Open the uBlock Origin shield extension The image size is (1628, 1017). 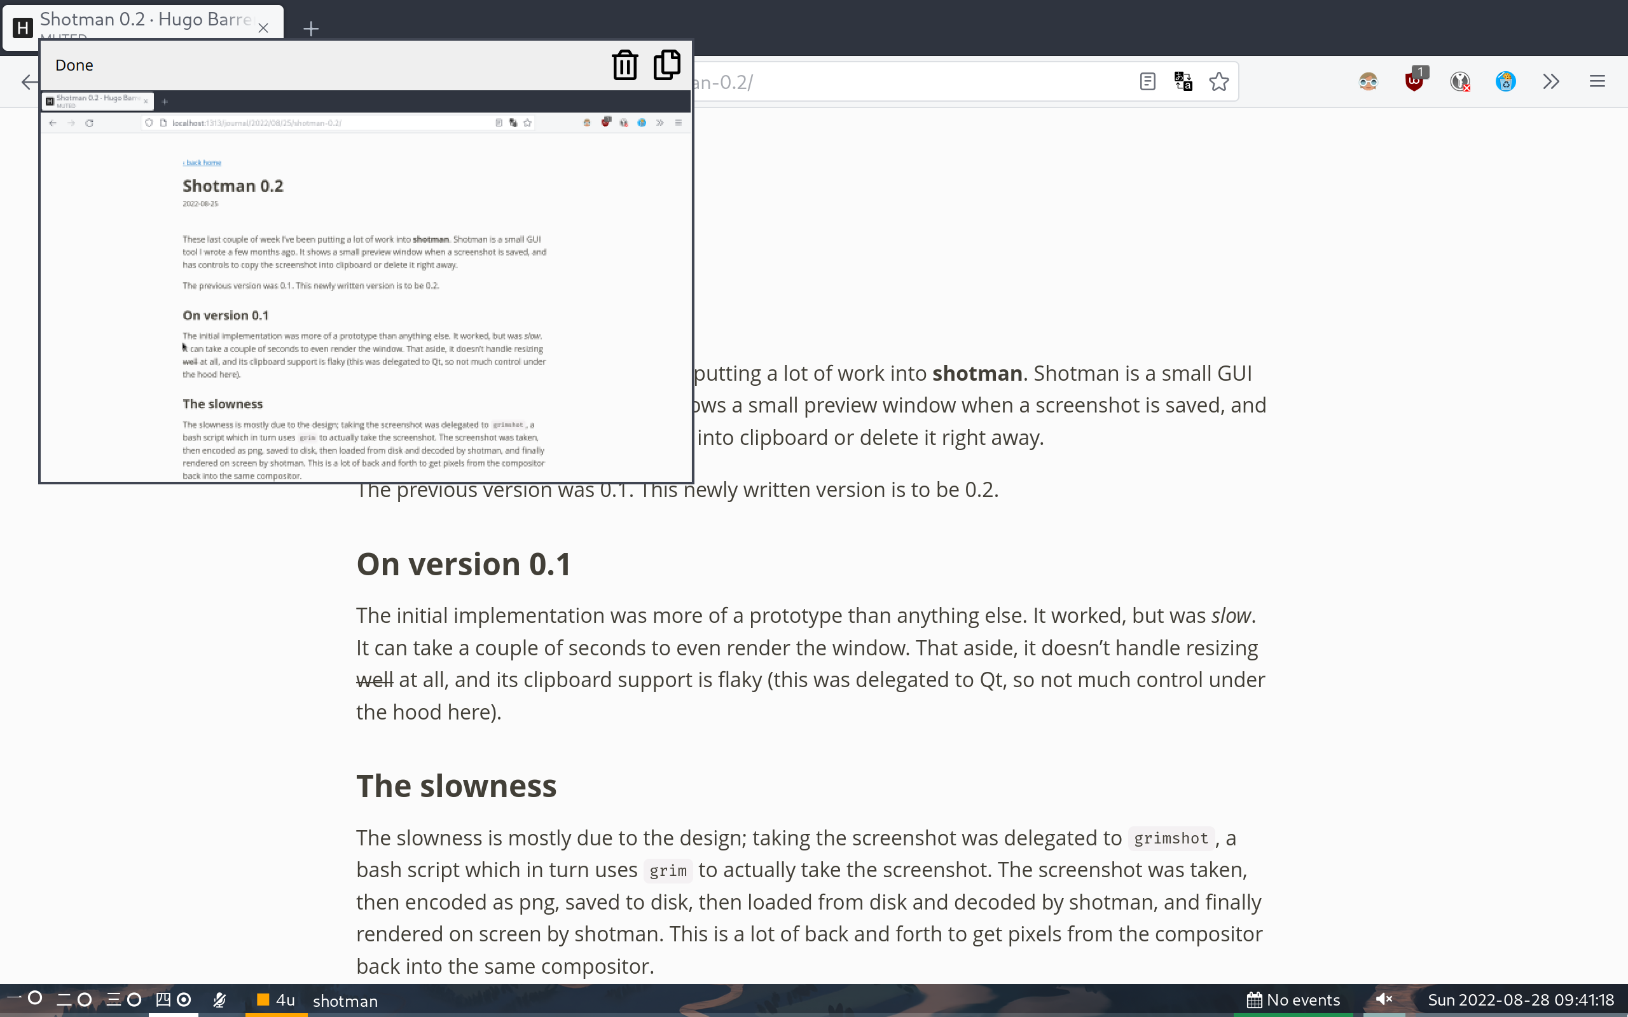[x=1414, y=81]
